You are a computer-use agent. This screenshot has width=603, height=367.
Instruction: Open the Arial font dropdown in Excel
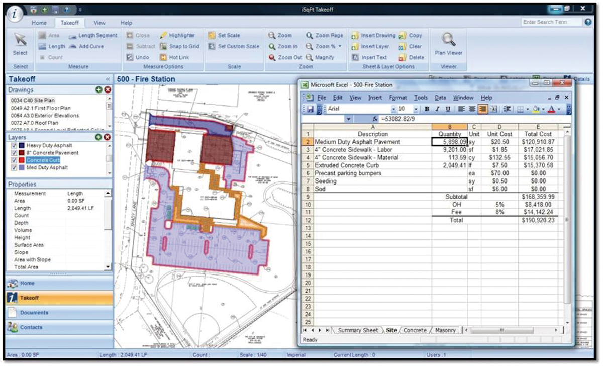tap(394, 109)
